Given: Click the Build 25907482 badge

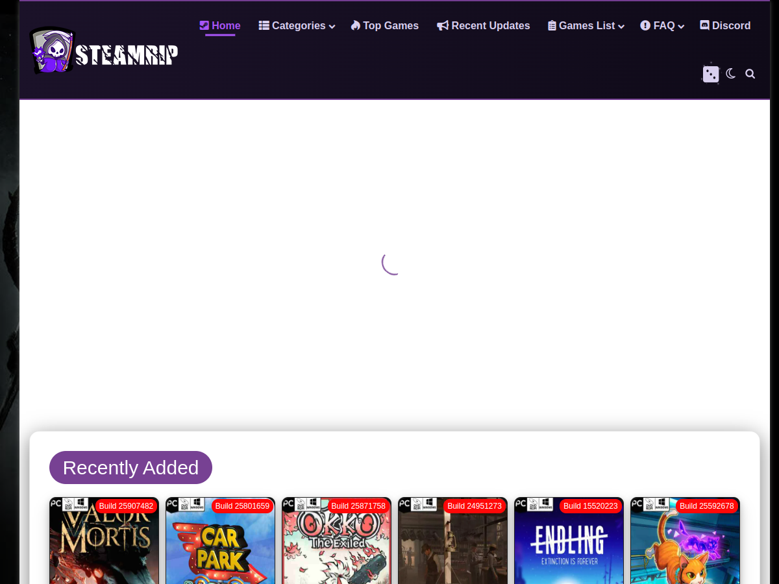Looking at the screenshot, I should [126, 506].
